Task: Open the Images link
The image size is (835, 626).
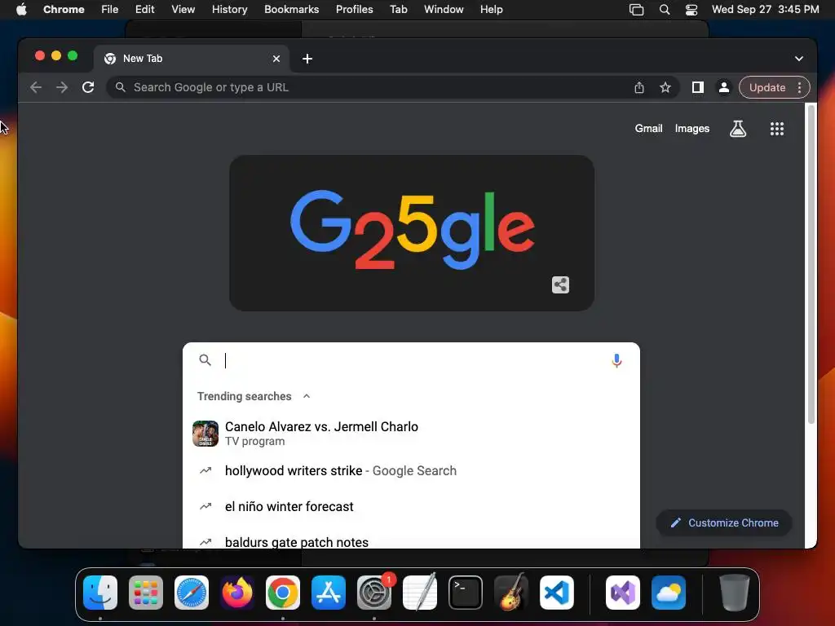Action: coord(691,128)
